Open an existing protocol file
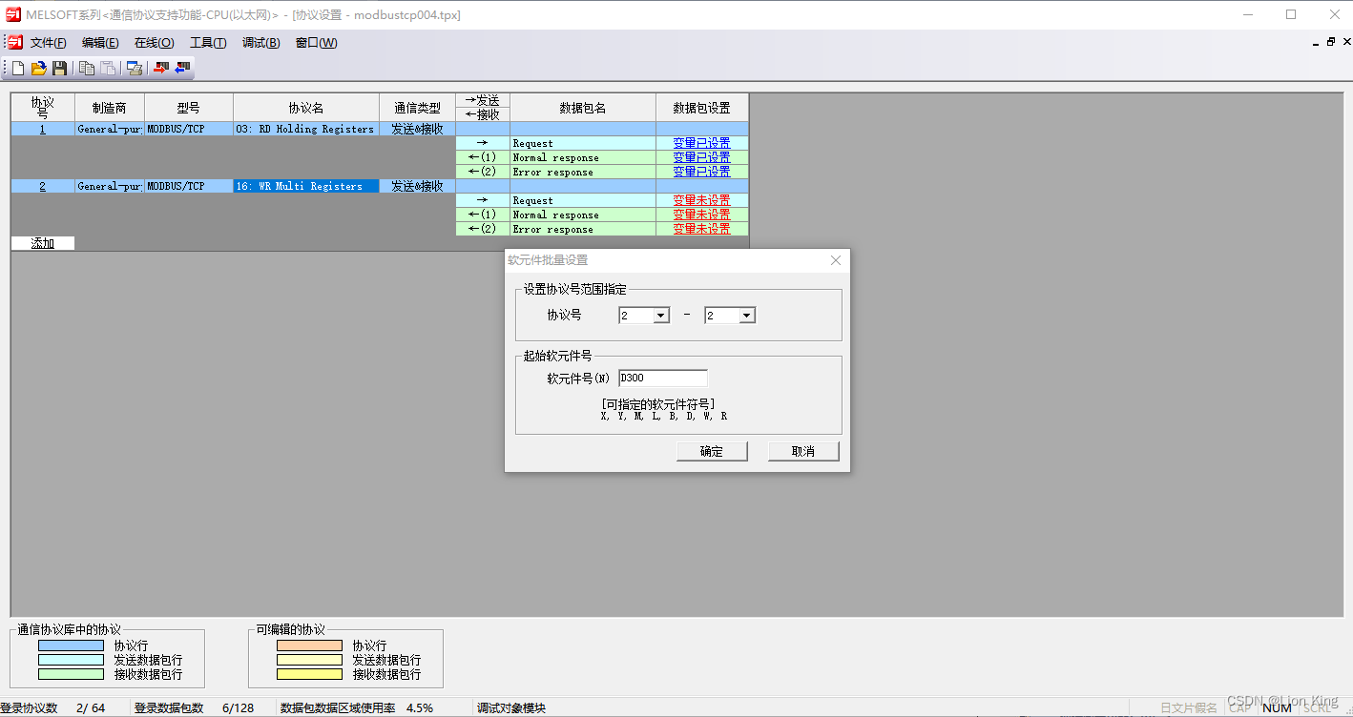 point(38,68)
